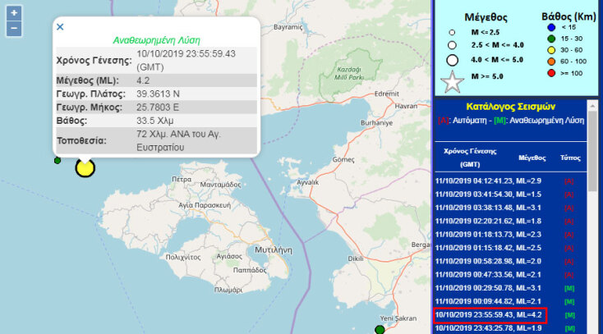Click the green '15 - 30' depth legend dot
603x334 pixels.
pos(551,39)
